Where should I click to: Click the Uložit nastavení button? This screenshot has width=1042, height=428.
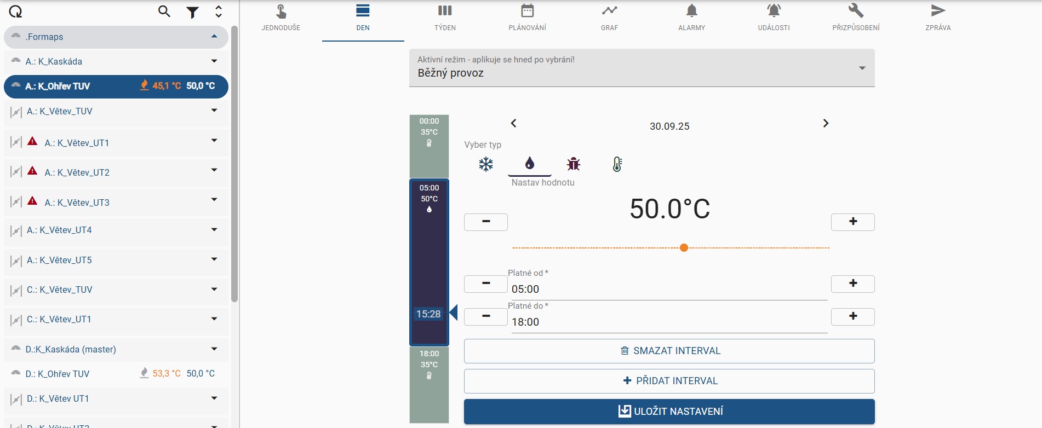tap(669, 412)
